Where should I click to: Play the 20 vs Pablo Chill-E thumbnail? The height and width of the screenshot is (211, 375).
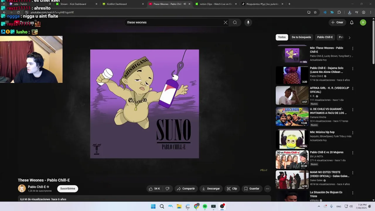[292, 159]
